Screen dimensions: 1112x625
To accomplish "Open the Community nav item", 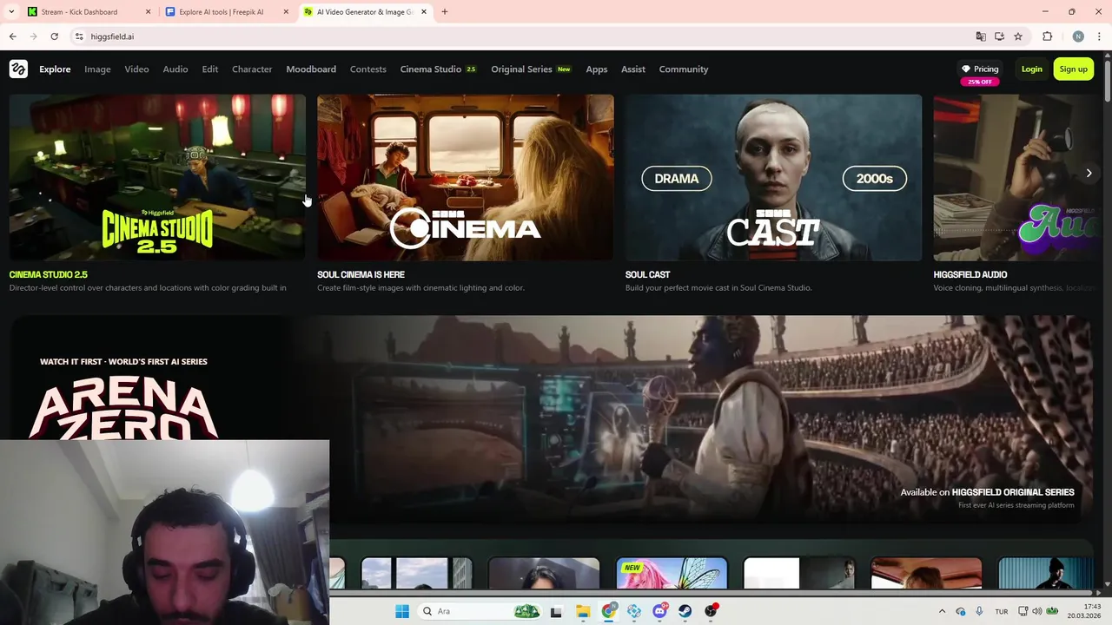I will [684, 69].
